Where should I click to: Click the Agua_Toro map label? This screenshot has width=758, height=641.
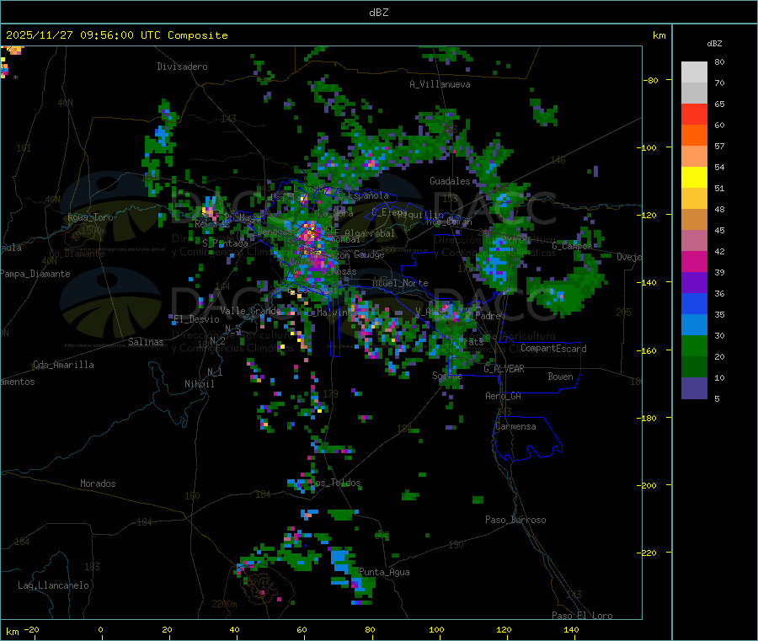click(90, 217)
